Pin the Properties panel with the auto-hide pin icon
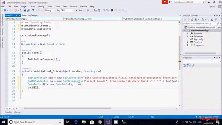 (x=217, y=58)
